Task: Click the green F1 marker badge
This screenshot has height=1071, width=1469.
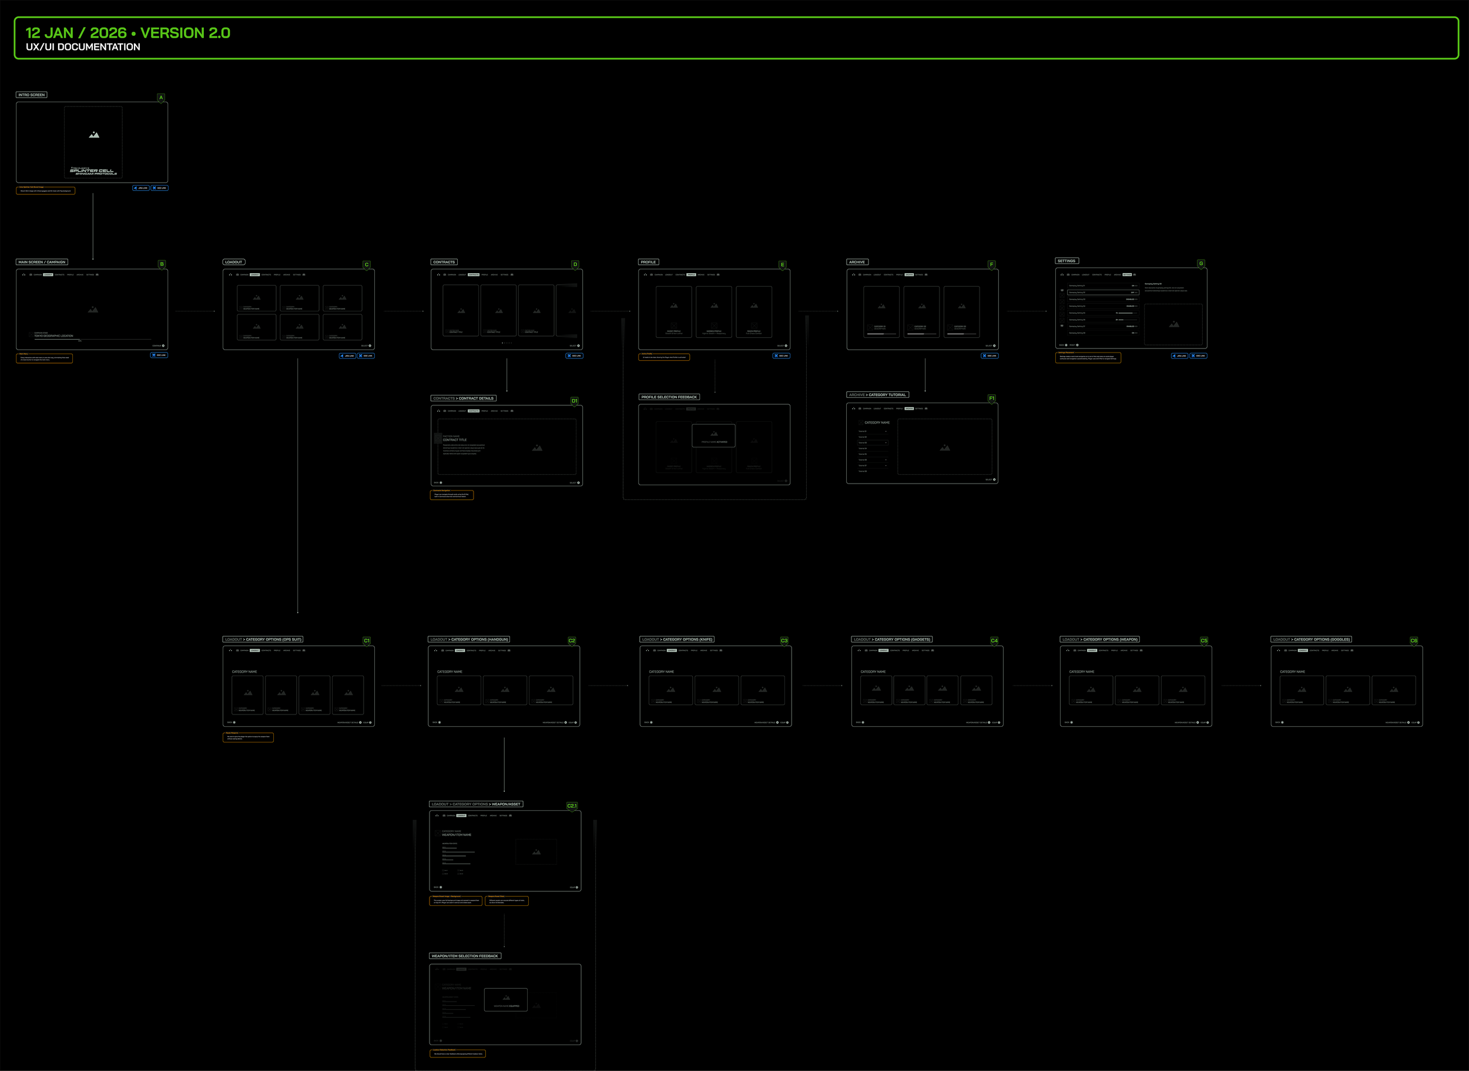Action: [991, 398]
